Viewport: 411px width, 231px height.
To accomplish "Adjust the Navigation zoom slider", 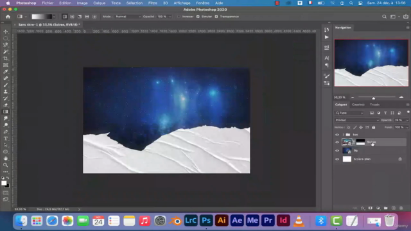I will 374,98.
